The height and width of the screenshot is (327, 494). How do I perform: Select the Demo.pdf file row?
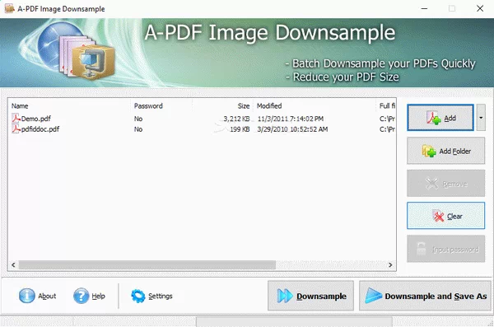point(202,119)
